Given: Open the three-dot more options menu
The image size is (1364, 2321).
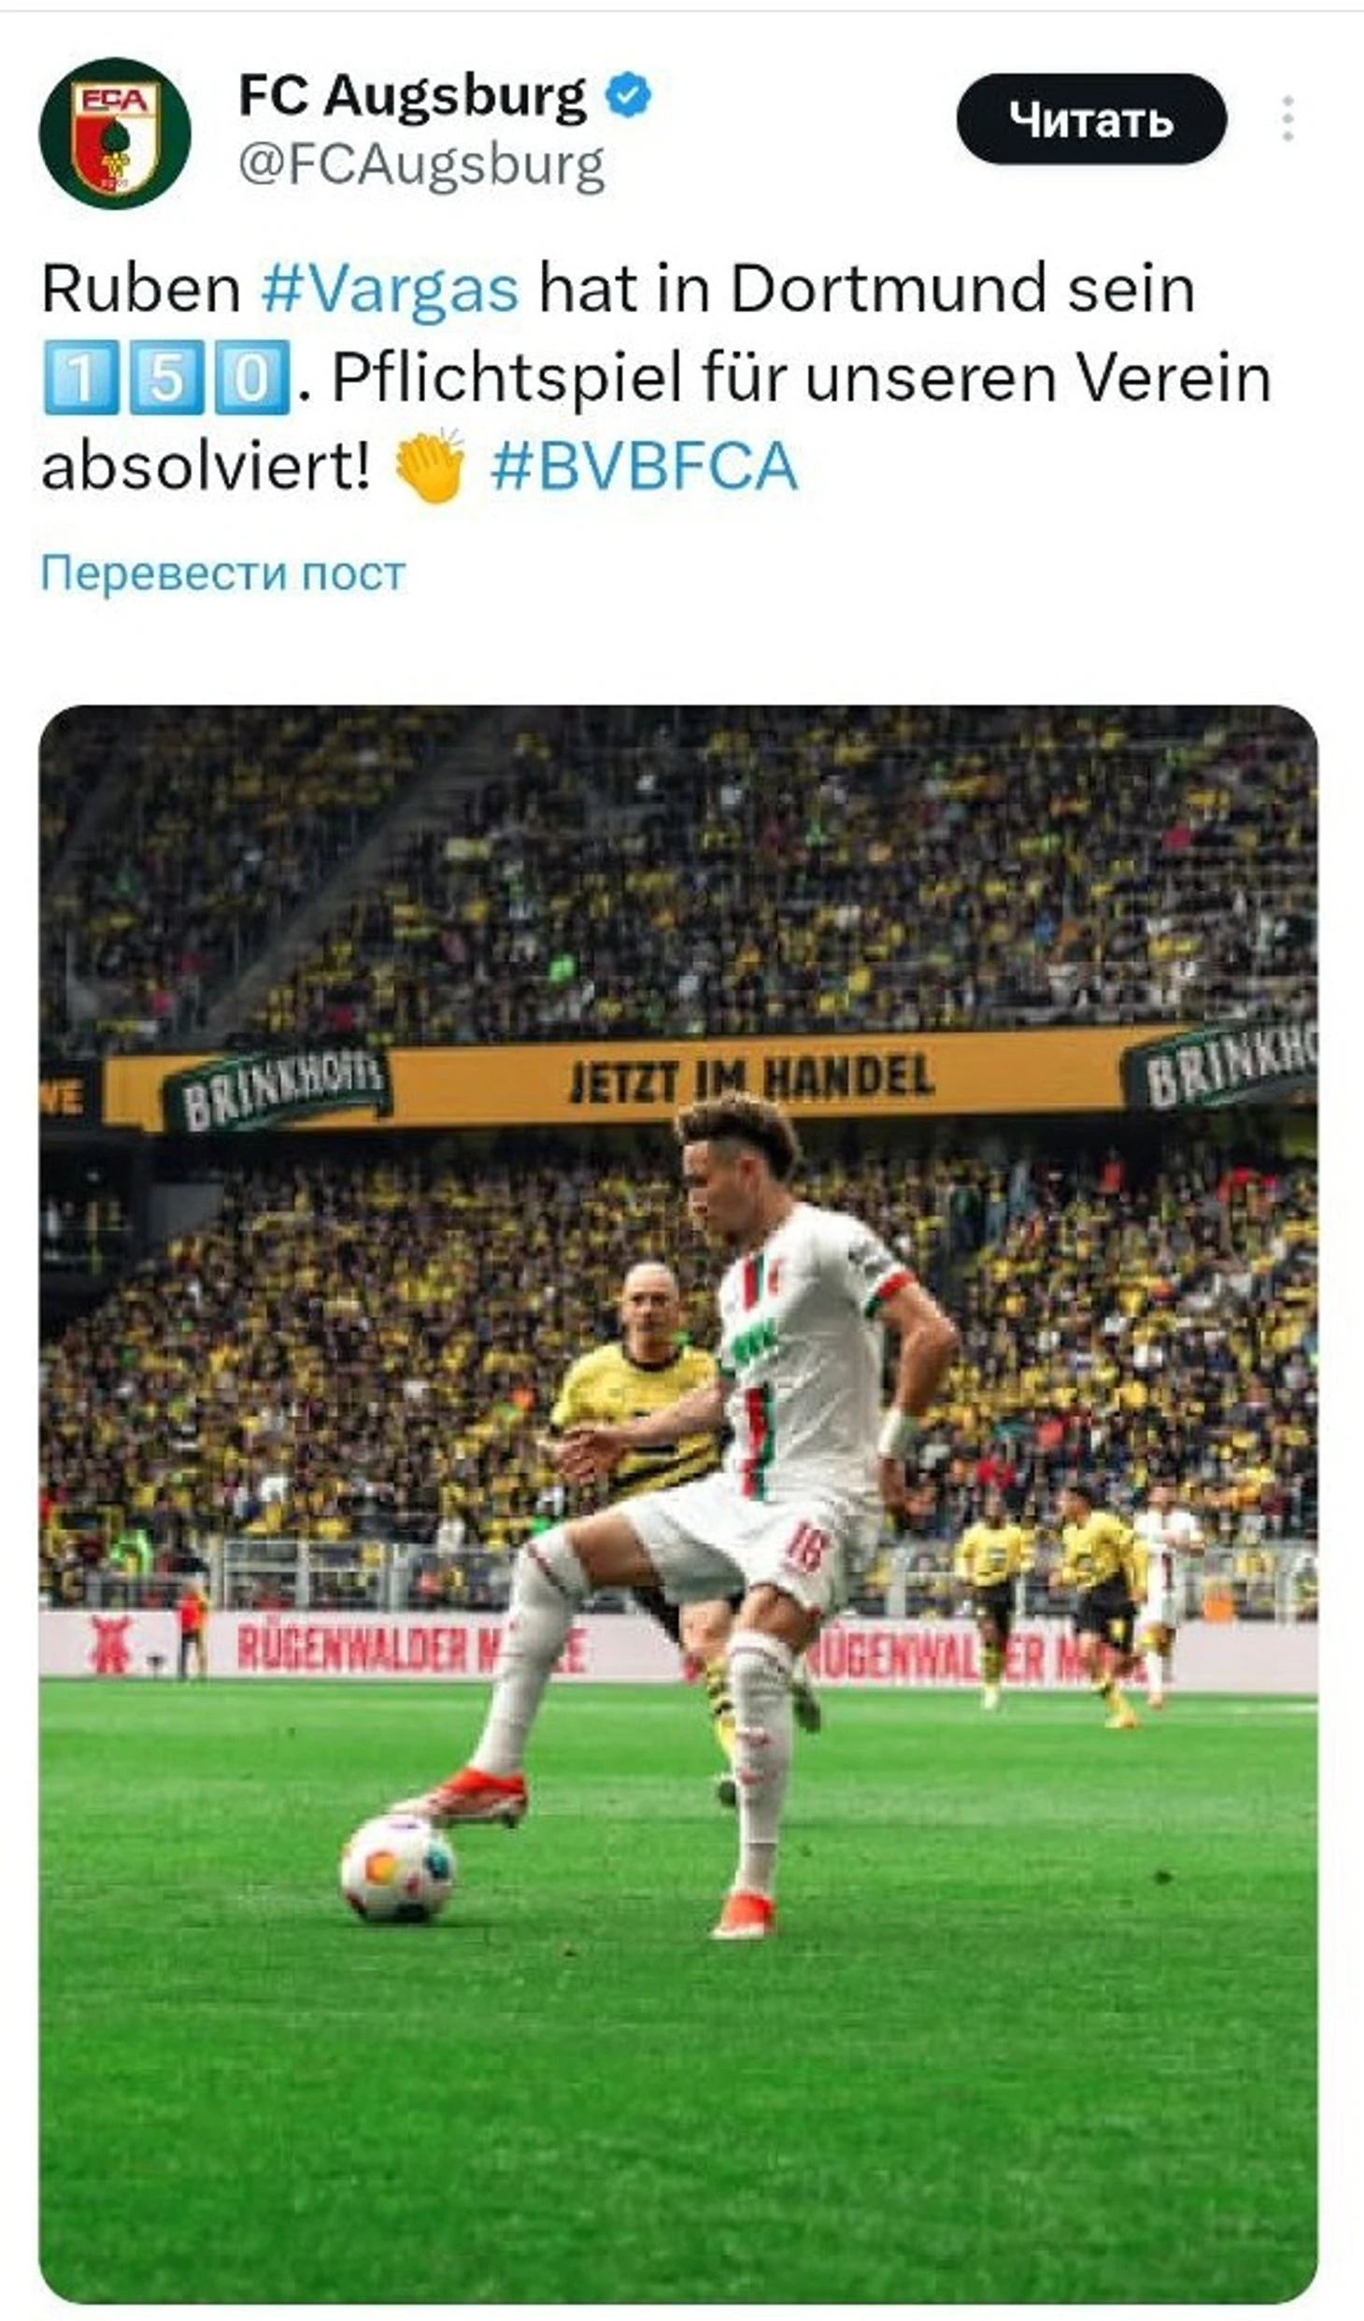Looking at the screenshot, I should [1287, 119].
